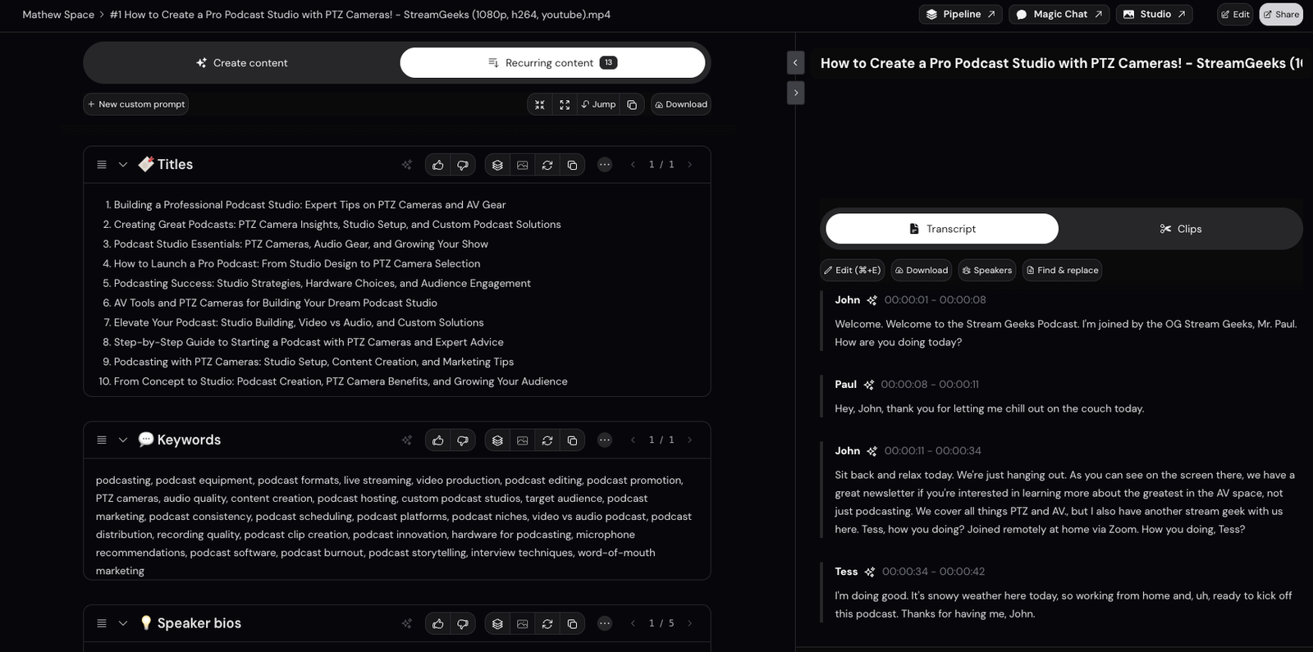Click thumbs up on the Titles section

(438, 165)
